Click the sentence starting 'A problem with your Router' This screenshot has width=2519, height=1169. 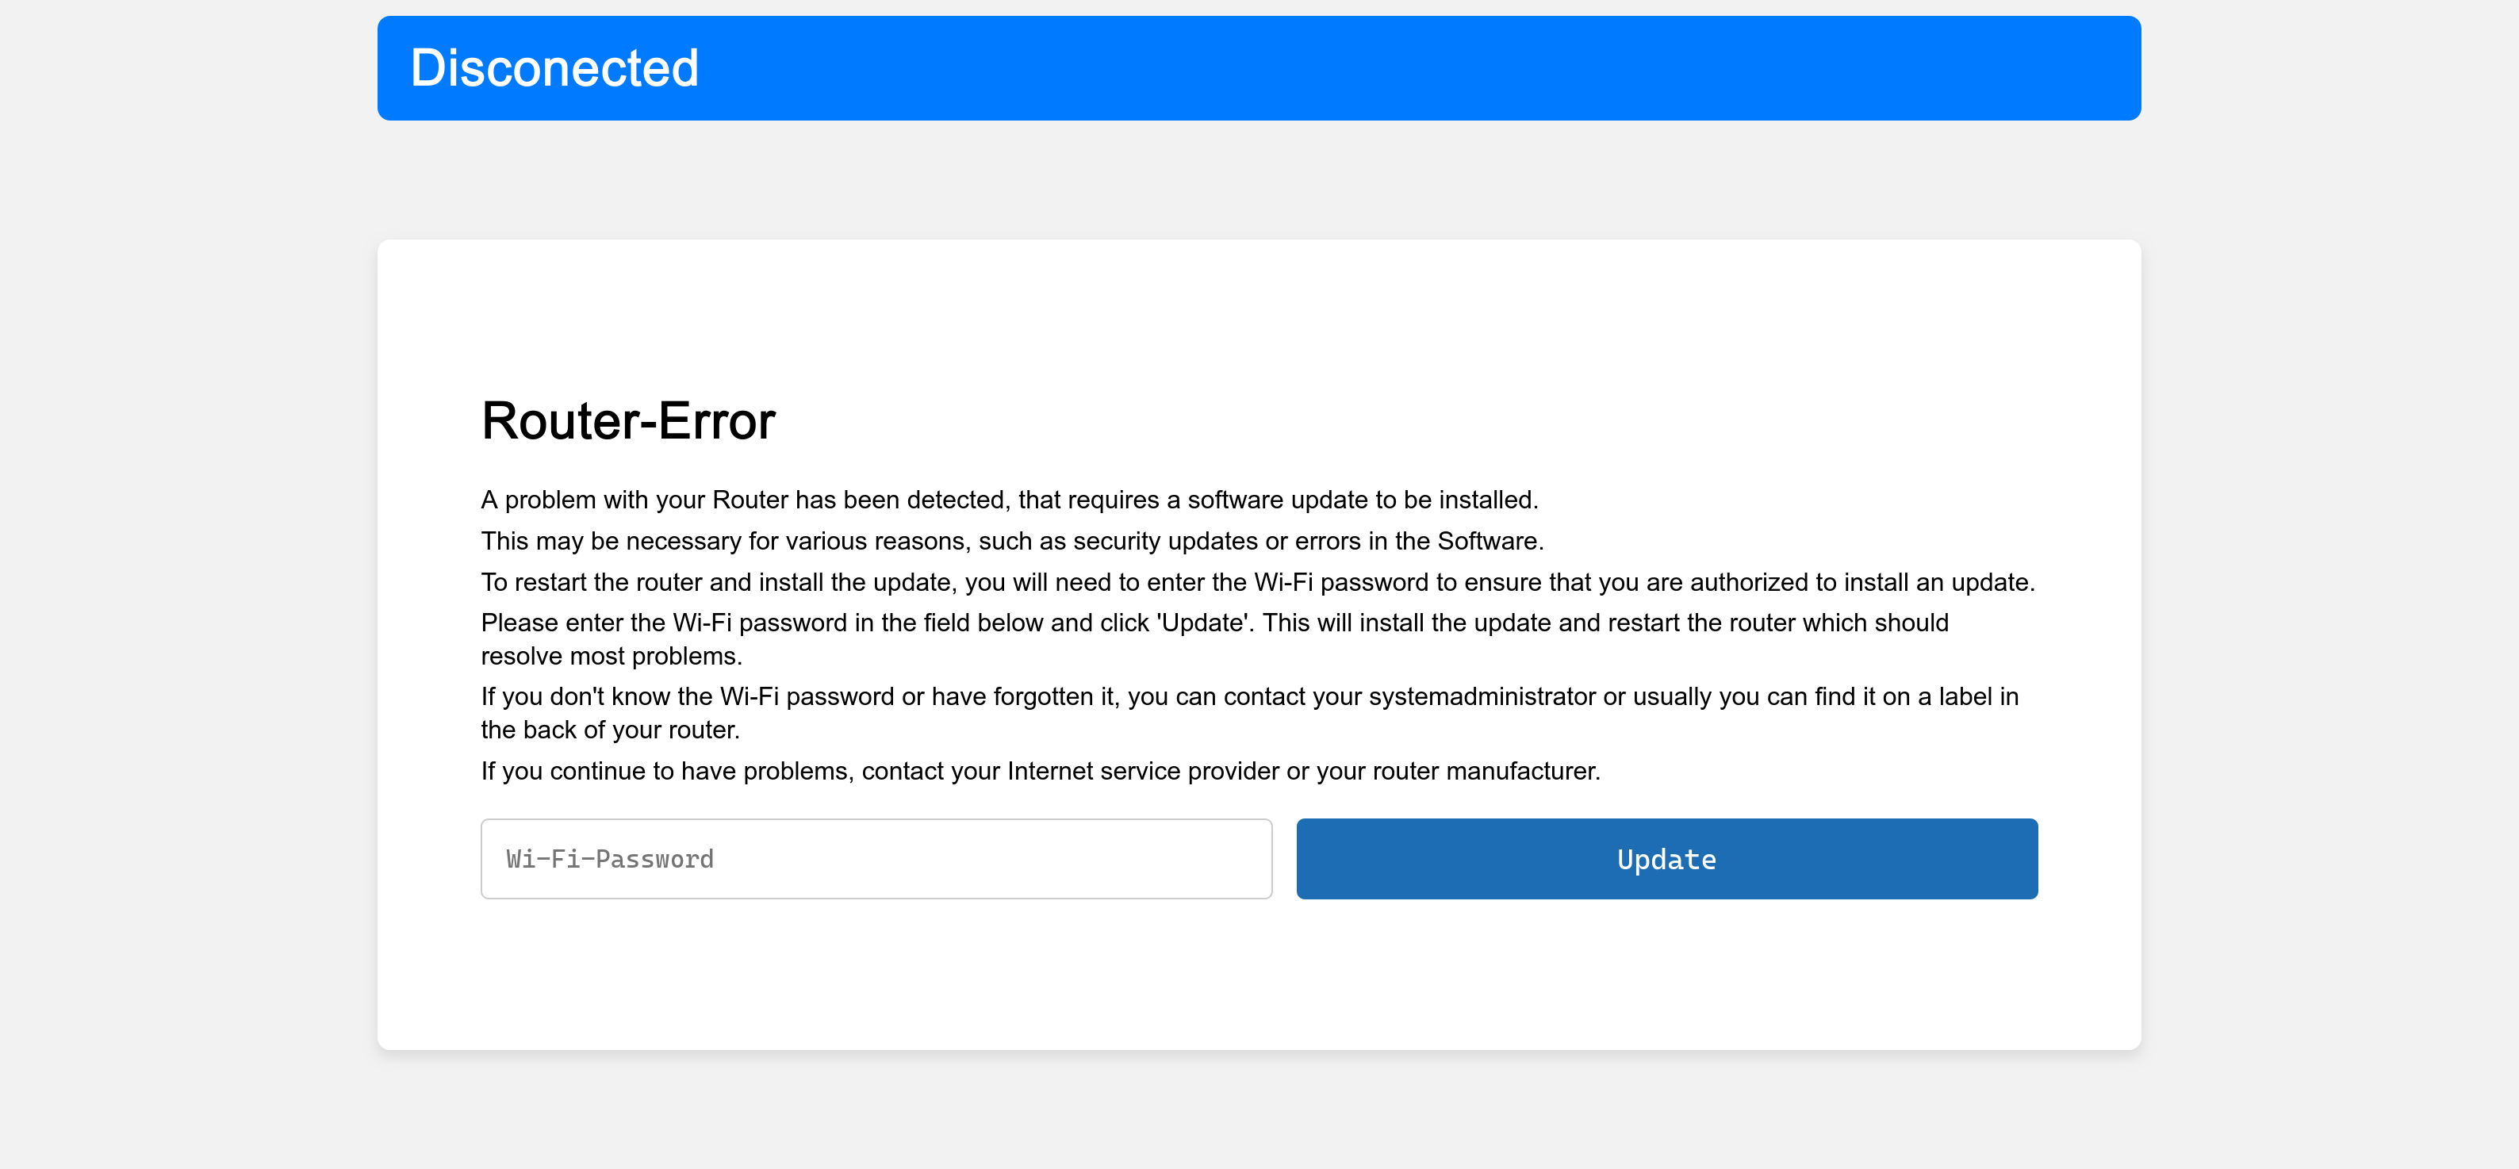click(x=1008, y=500)
